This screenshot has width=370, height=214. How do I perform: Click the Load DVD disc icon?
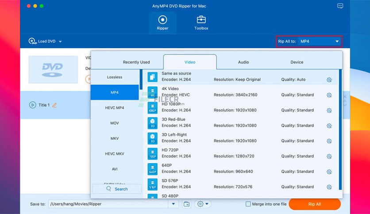[32, 41]
